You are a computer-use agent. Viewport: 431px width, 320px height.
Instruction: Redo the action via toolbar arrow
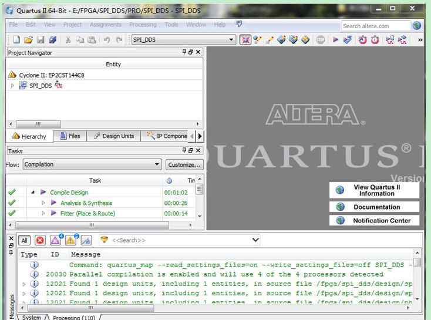(x=119, y=40)
